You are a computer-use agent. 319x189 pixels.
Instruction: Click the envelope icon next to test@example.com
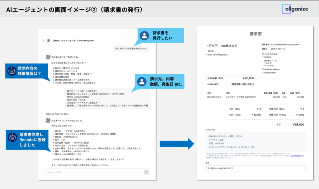[263, 69]
